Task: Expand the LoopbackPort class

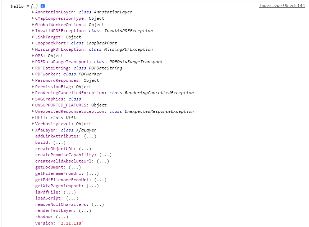Action: (32, 43)
